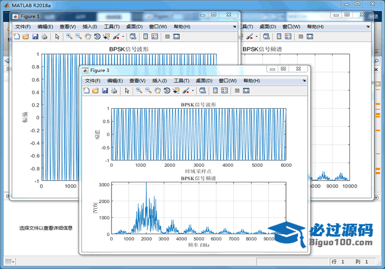Save Figure 3 using the floppy disk icon
The width and height of the screenshot is (385, 269).
104,91
